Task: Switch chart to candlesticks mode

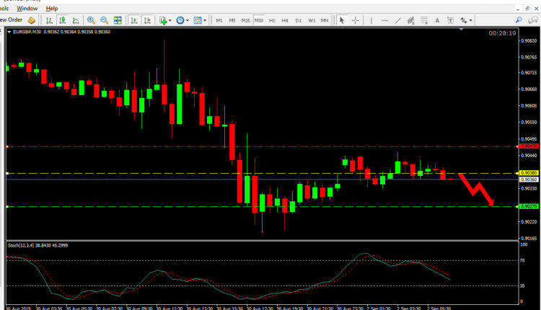Action: pos(63,21)
